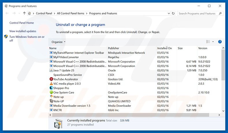This screenshot has width=228, height=133.
Task: Click the KNCTR program icon
Action: [x=51, y=110]
